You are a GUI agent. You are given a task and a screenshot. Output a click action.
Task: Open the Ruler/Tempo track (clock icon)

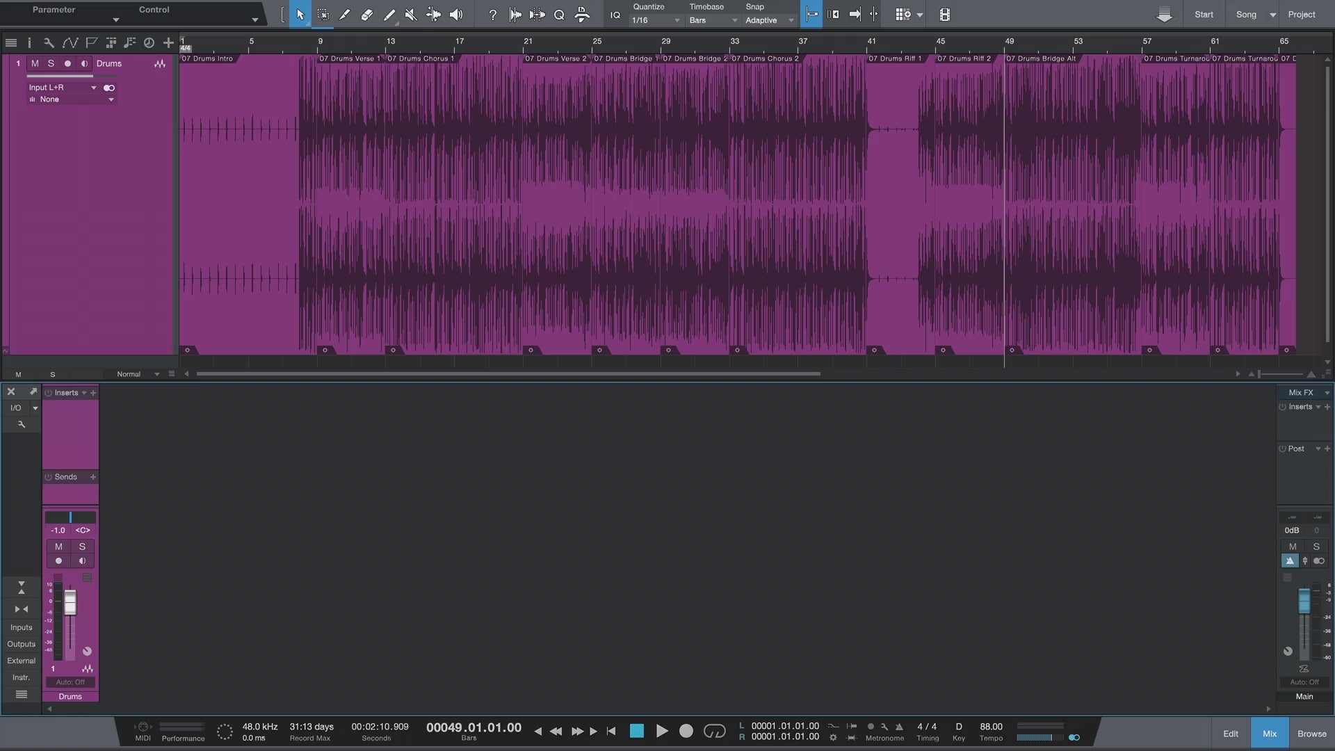click(149, 43)
